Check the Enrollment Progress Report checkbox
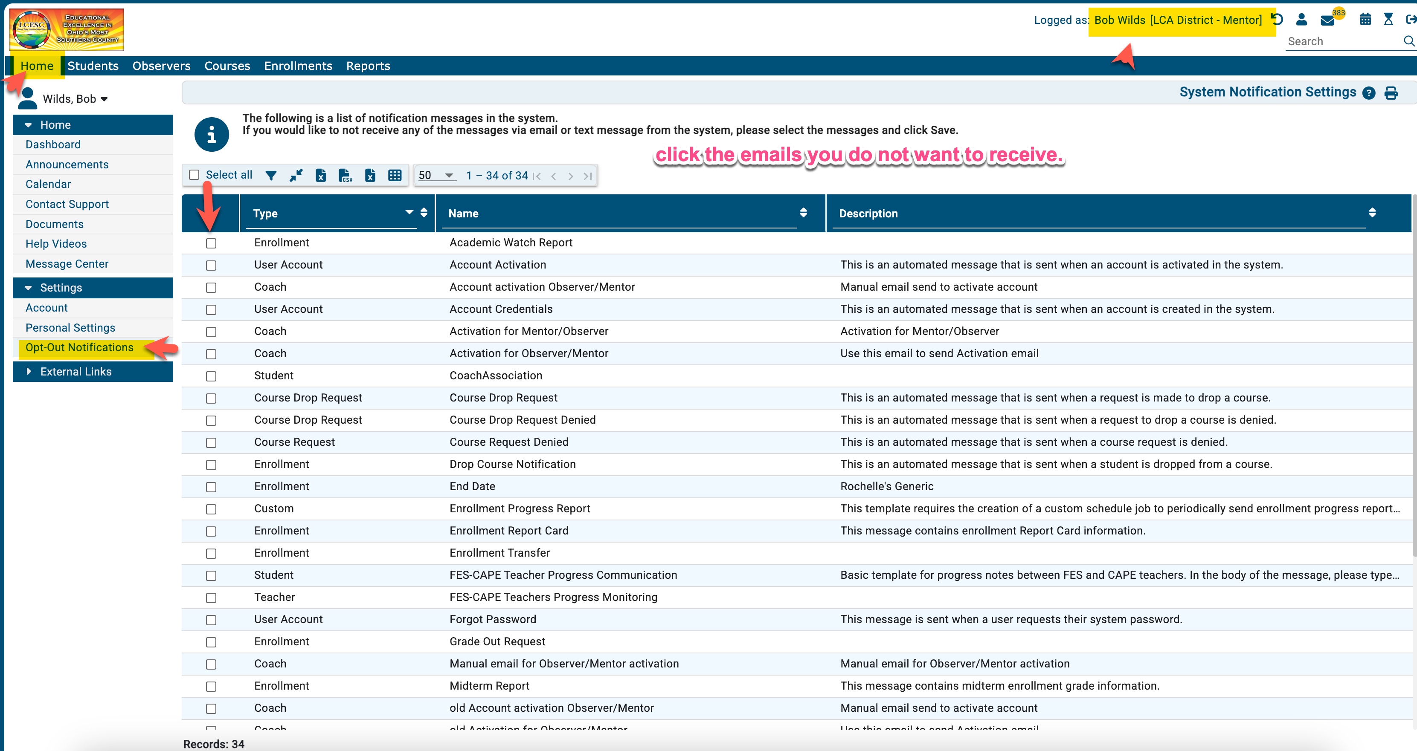The width and height of the screenshot is (1417, 751). [x=211, y=509]
